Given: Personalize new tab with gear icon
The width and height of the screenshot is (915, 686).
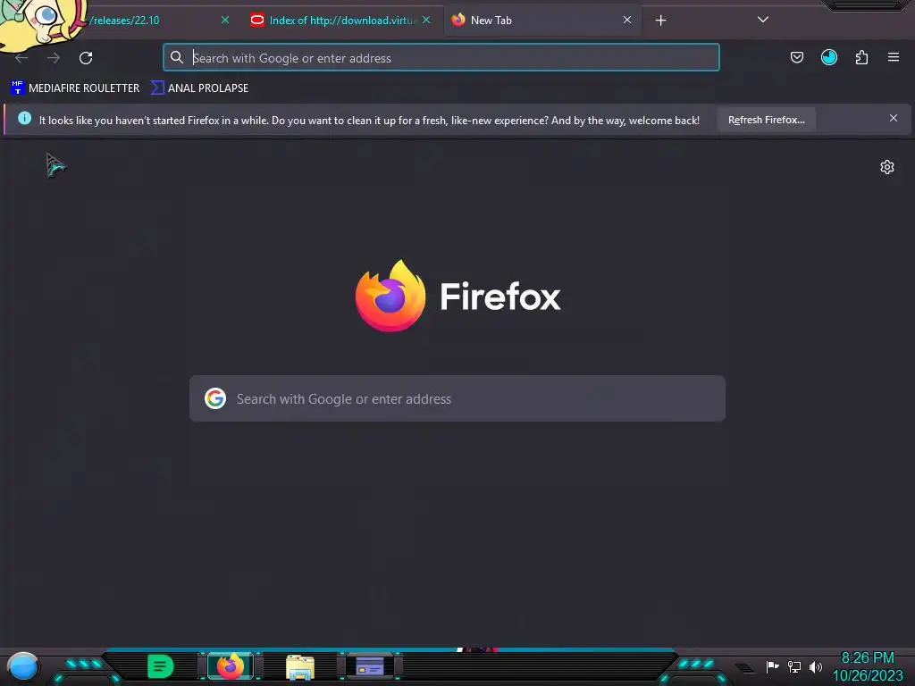Looking at the screenshot, I should click(887, 167).
